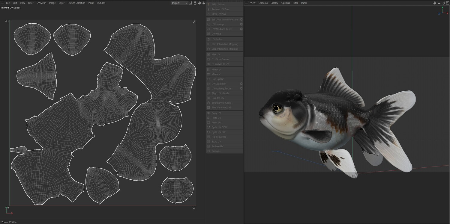
Task: Click Stop Interactive Mapping
Action: click(x=225, y=49)
